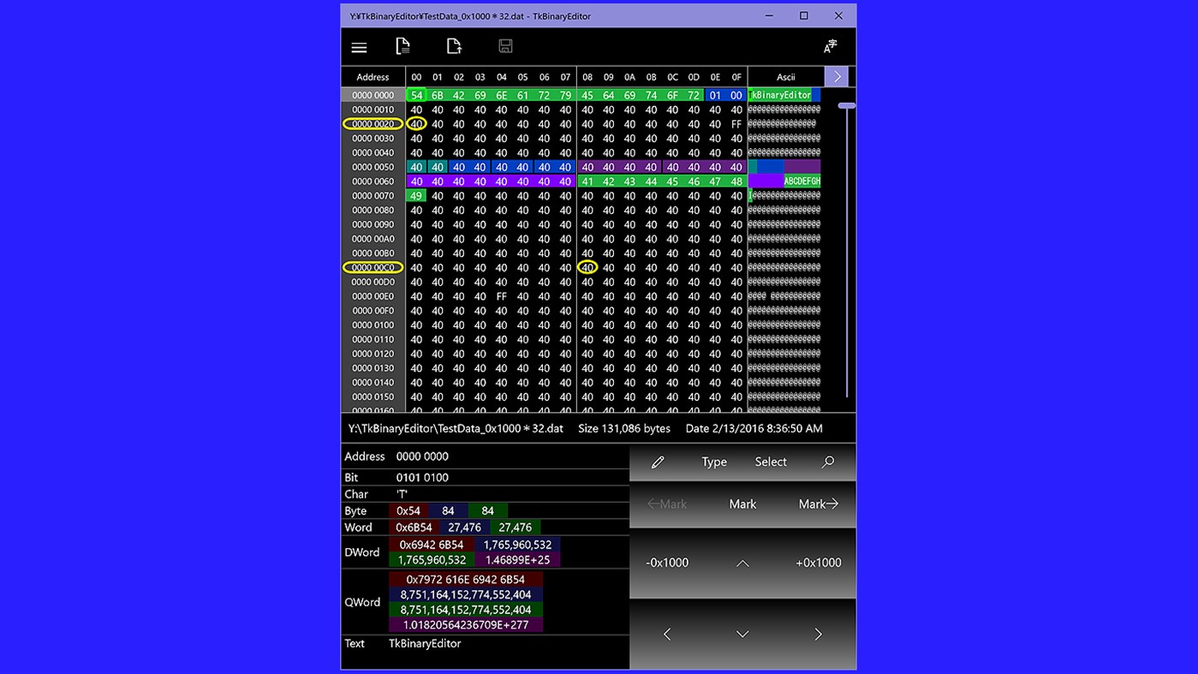Open the Type menu item
Screen dimensions: 1198x674
coord(714,462)
